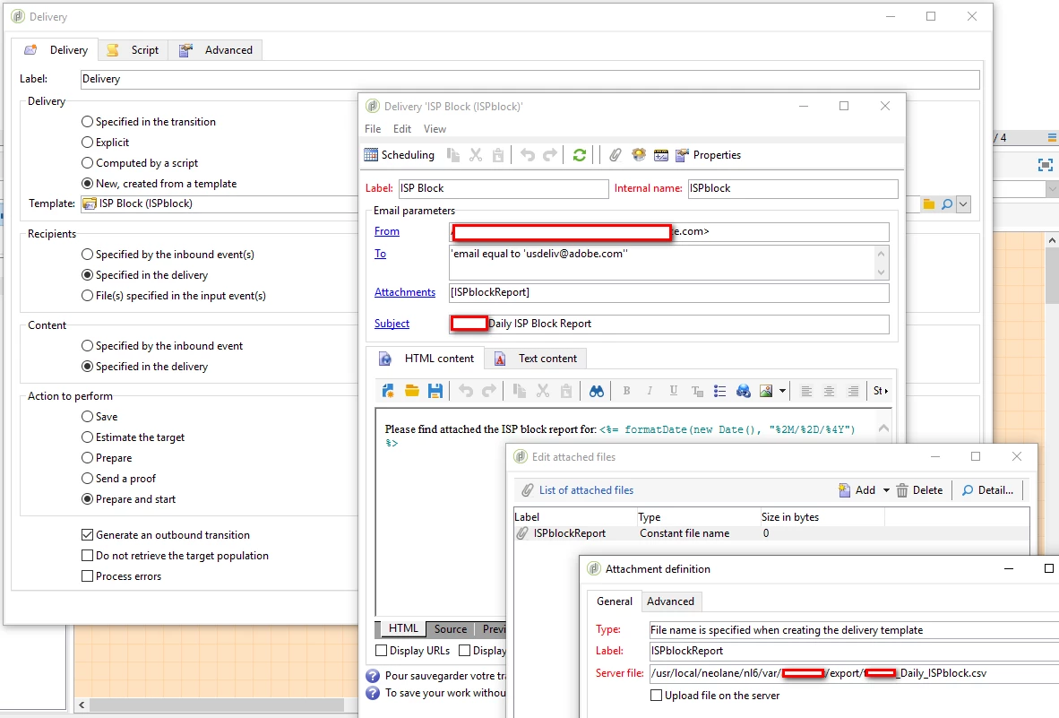Open the Add dropdown arrow in attached files
The image size is (1059, 718).
click(886, 490)
